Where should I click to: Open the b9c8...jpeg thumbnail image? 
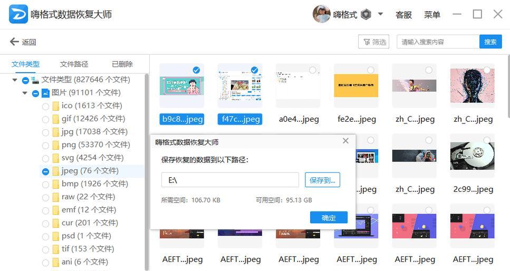(182, 86)
